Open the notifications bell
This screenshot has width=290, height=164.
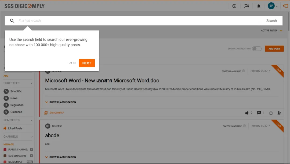[x=259, y=6]
